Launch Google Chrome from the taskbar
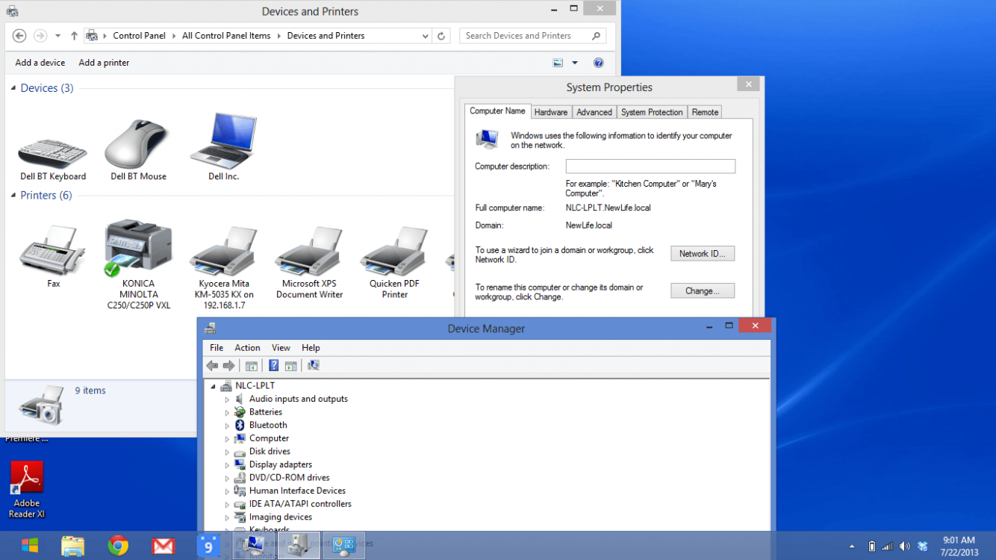Image resolution: width=996 pixels, height=560 pixels. tap(118, 546)
